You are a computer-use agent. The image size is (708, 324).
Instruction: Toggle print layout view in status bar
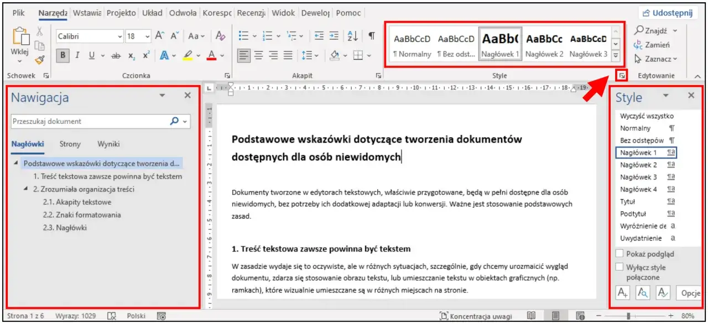click(x=556, y=316)
